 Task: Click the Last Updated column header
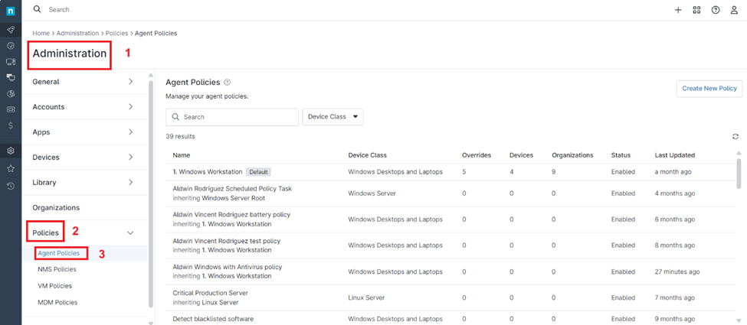[x=674, y=155]
